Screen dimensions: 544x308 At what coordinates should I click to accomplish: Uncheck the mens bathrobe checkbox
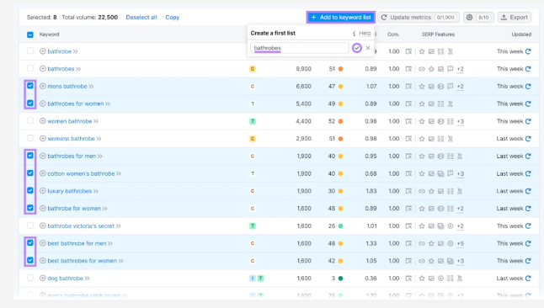[x=30, y=86]
